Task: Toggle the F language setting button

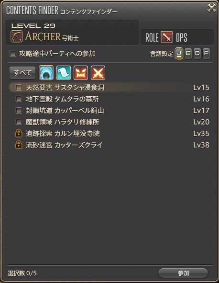Action: [x=206, y=54]
